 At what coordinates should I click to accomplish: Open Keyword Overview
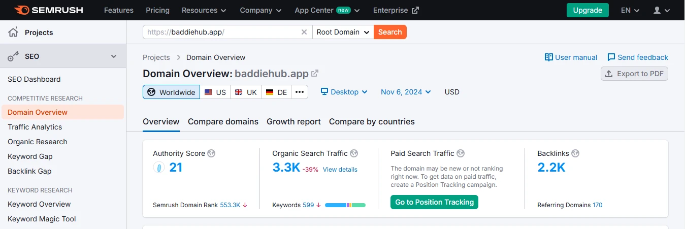[39, 204]
